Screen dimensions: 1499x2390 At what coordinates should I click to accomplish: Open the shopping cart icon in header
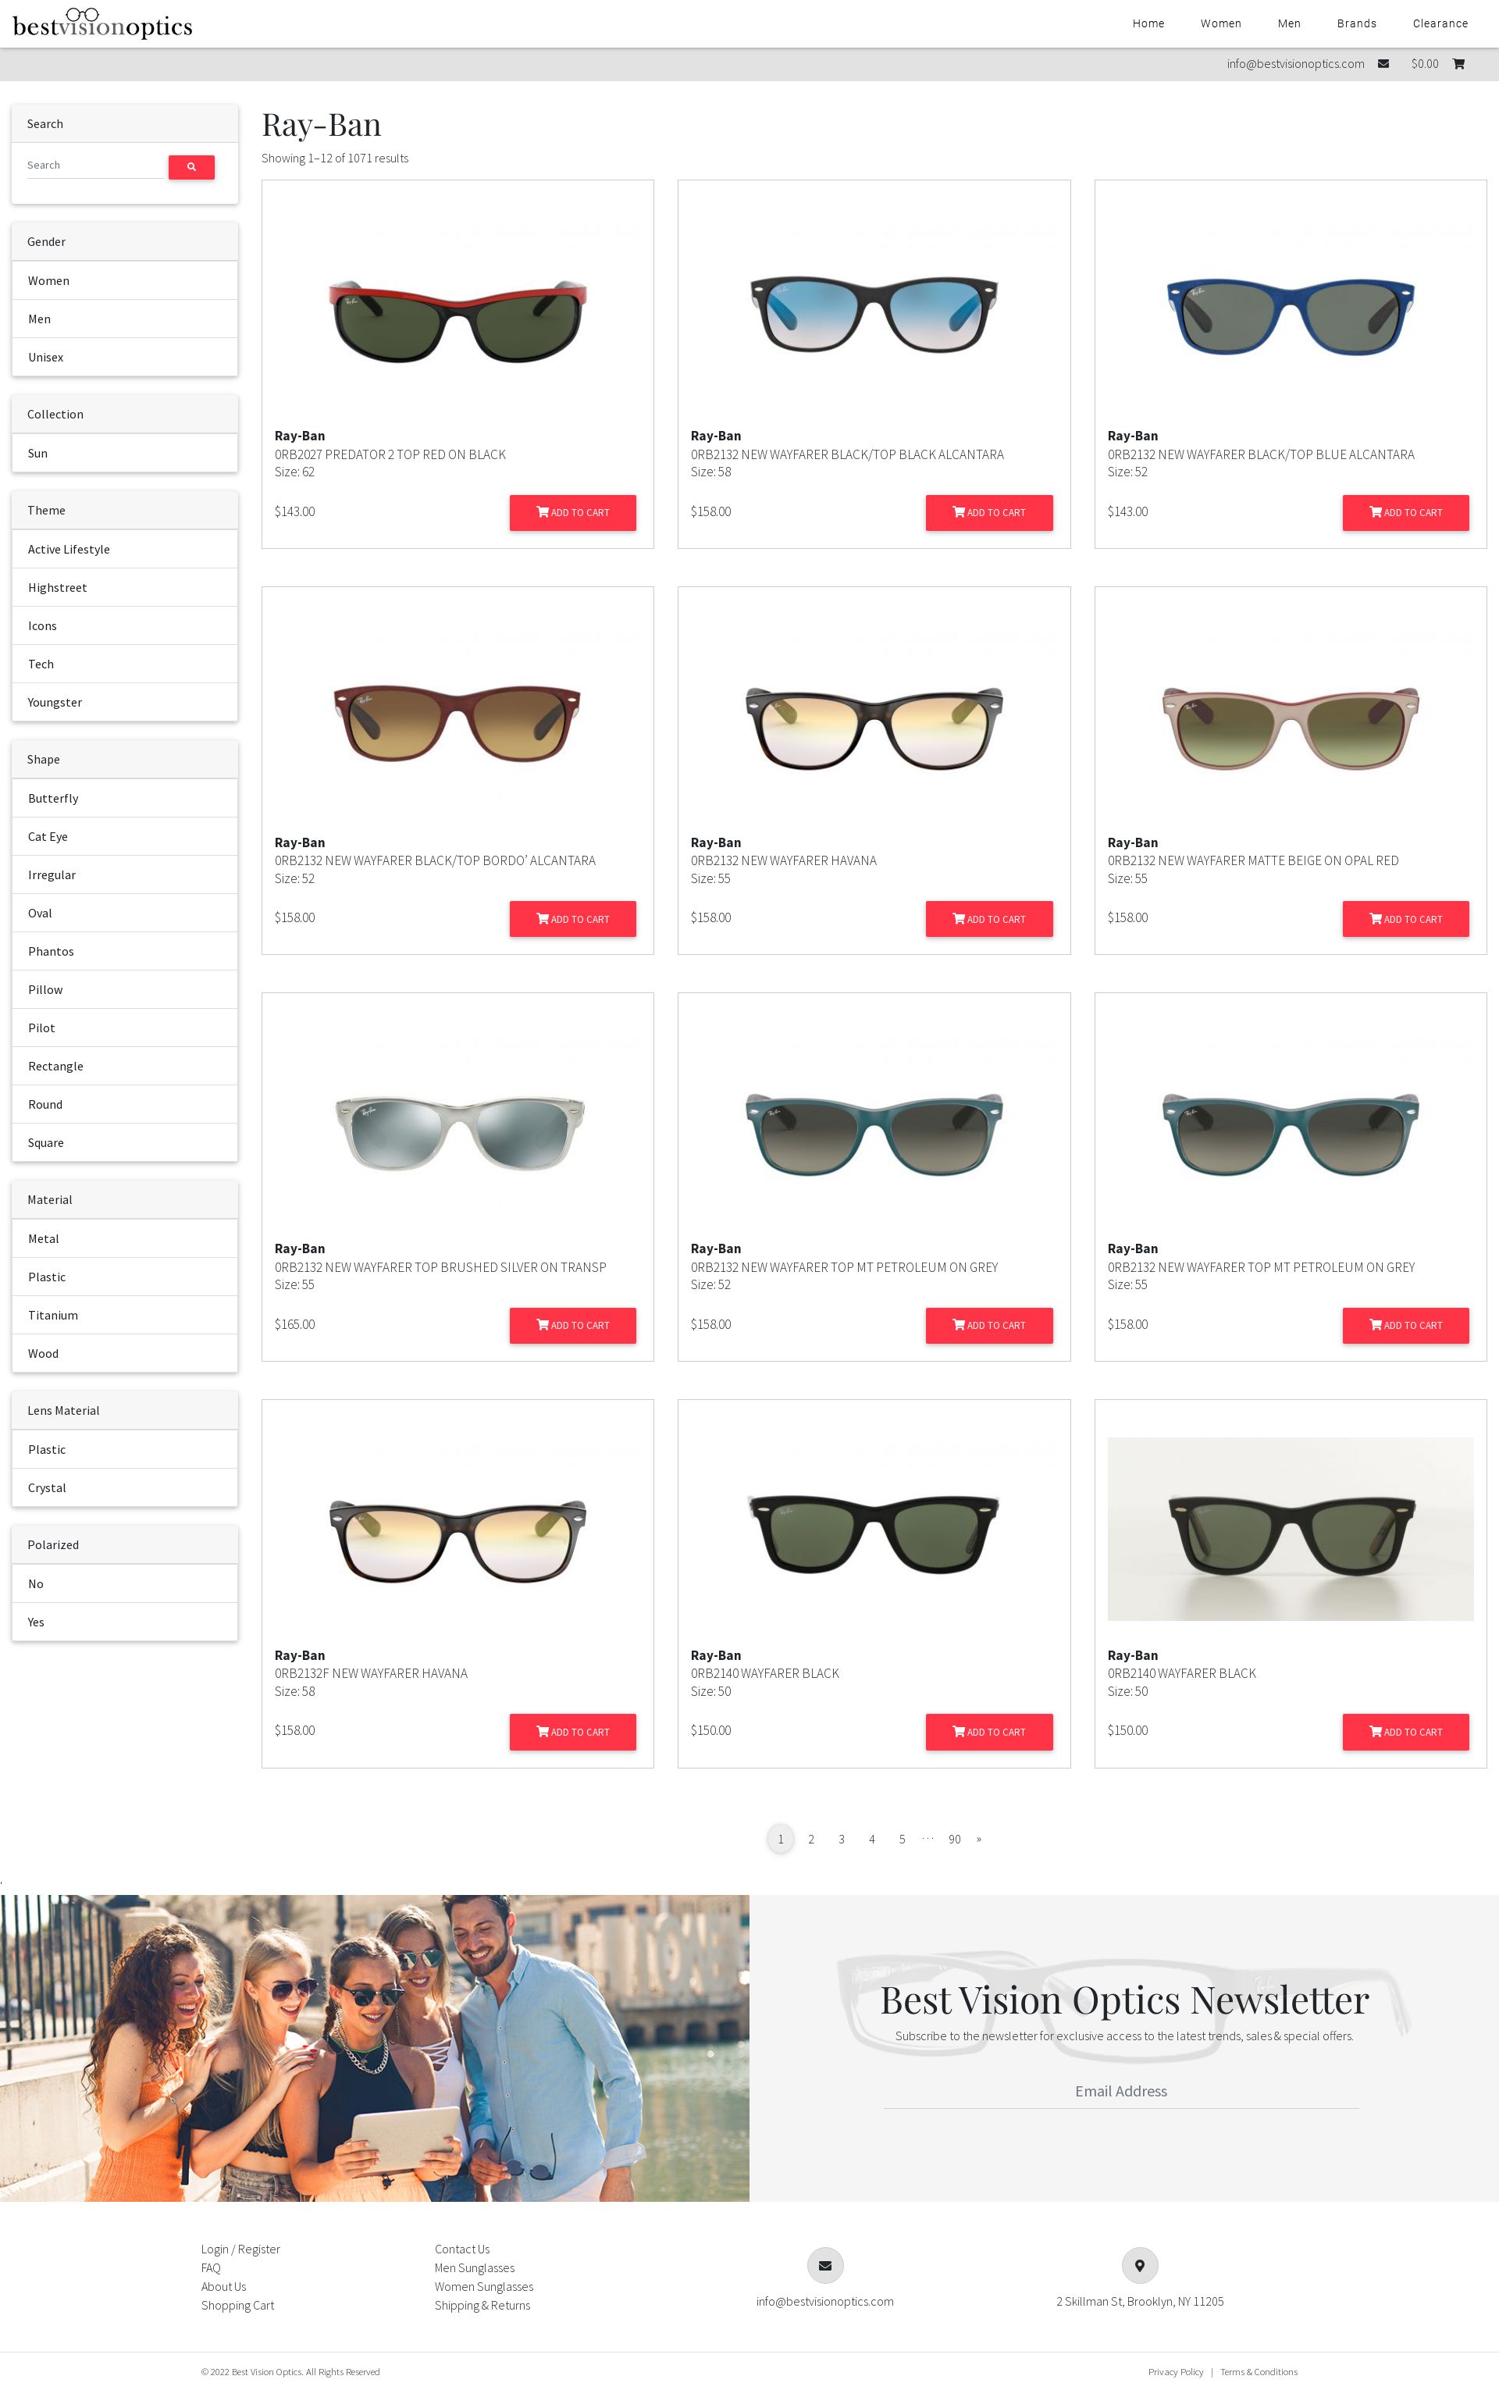1458,65
